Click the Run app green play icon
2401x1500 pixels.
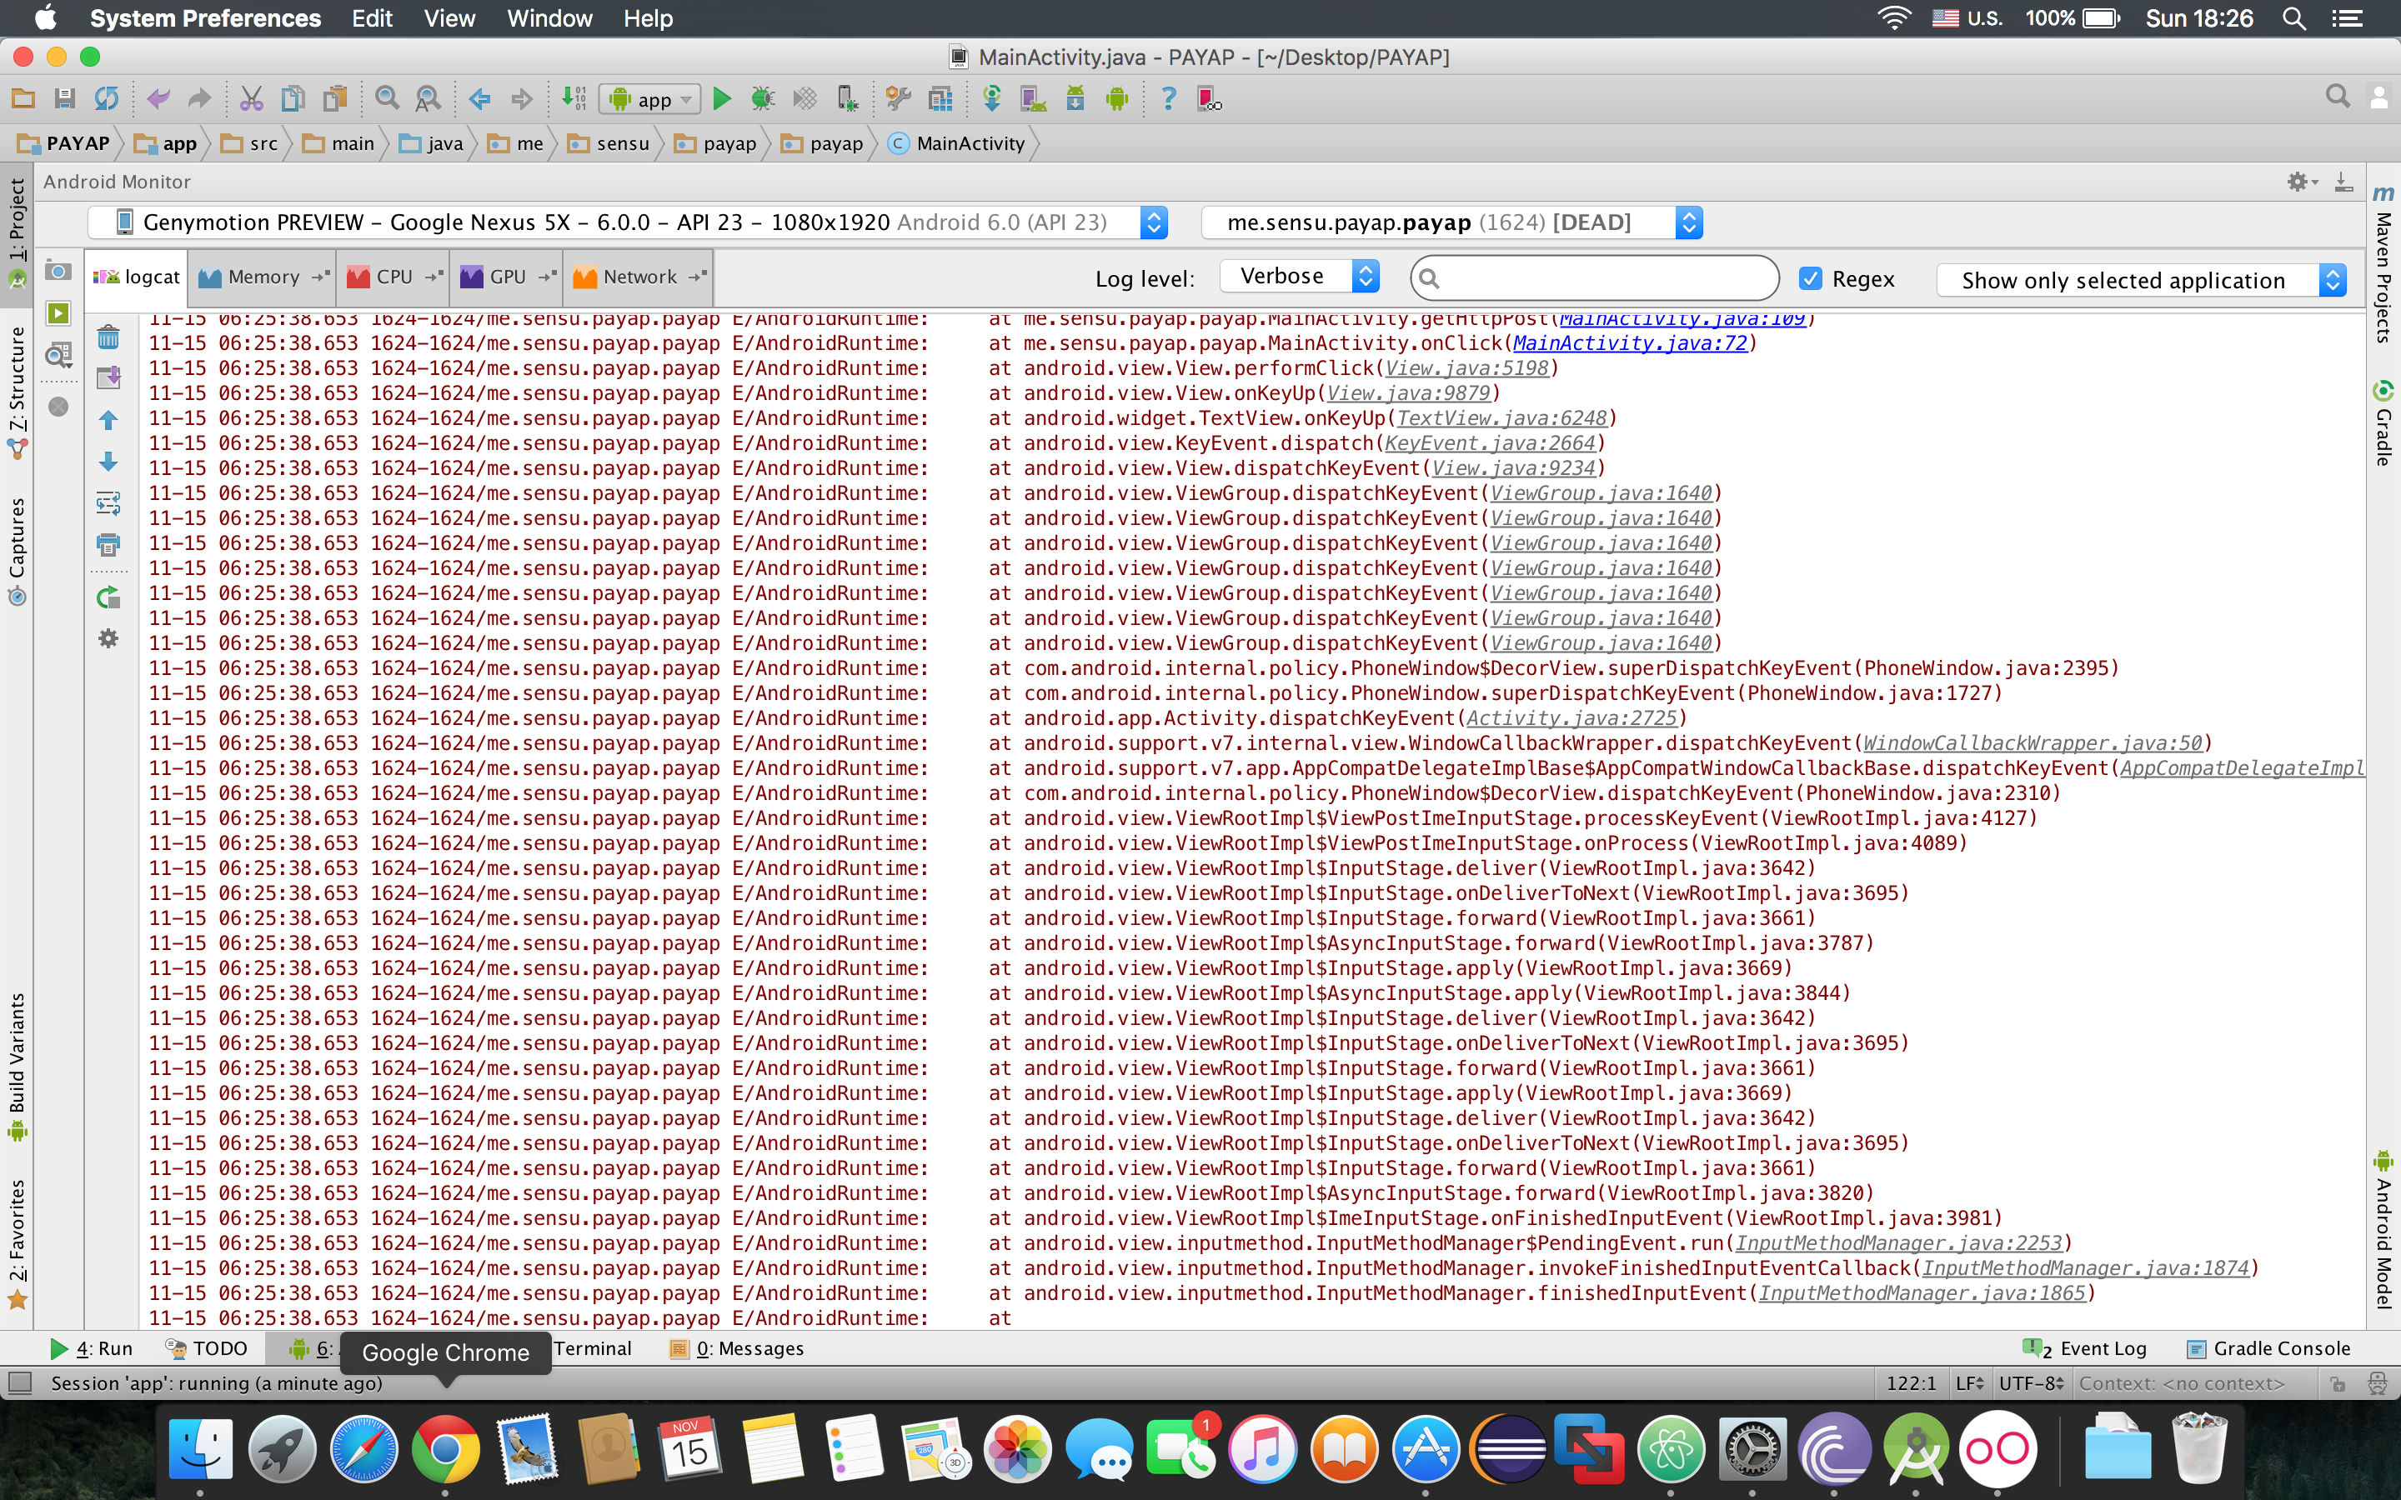coord(722,98)
